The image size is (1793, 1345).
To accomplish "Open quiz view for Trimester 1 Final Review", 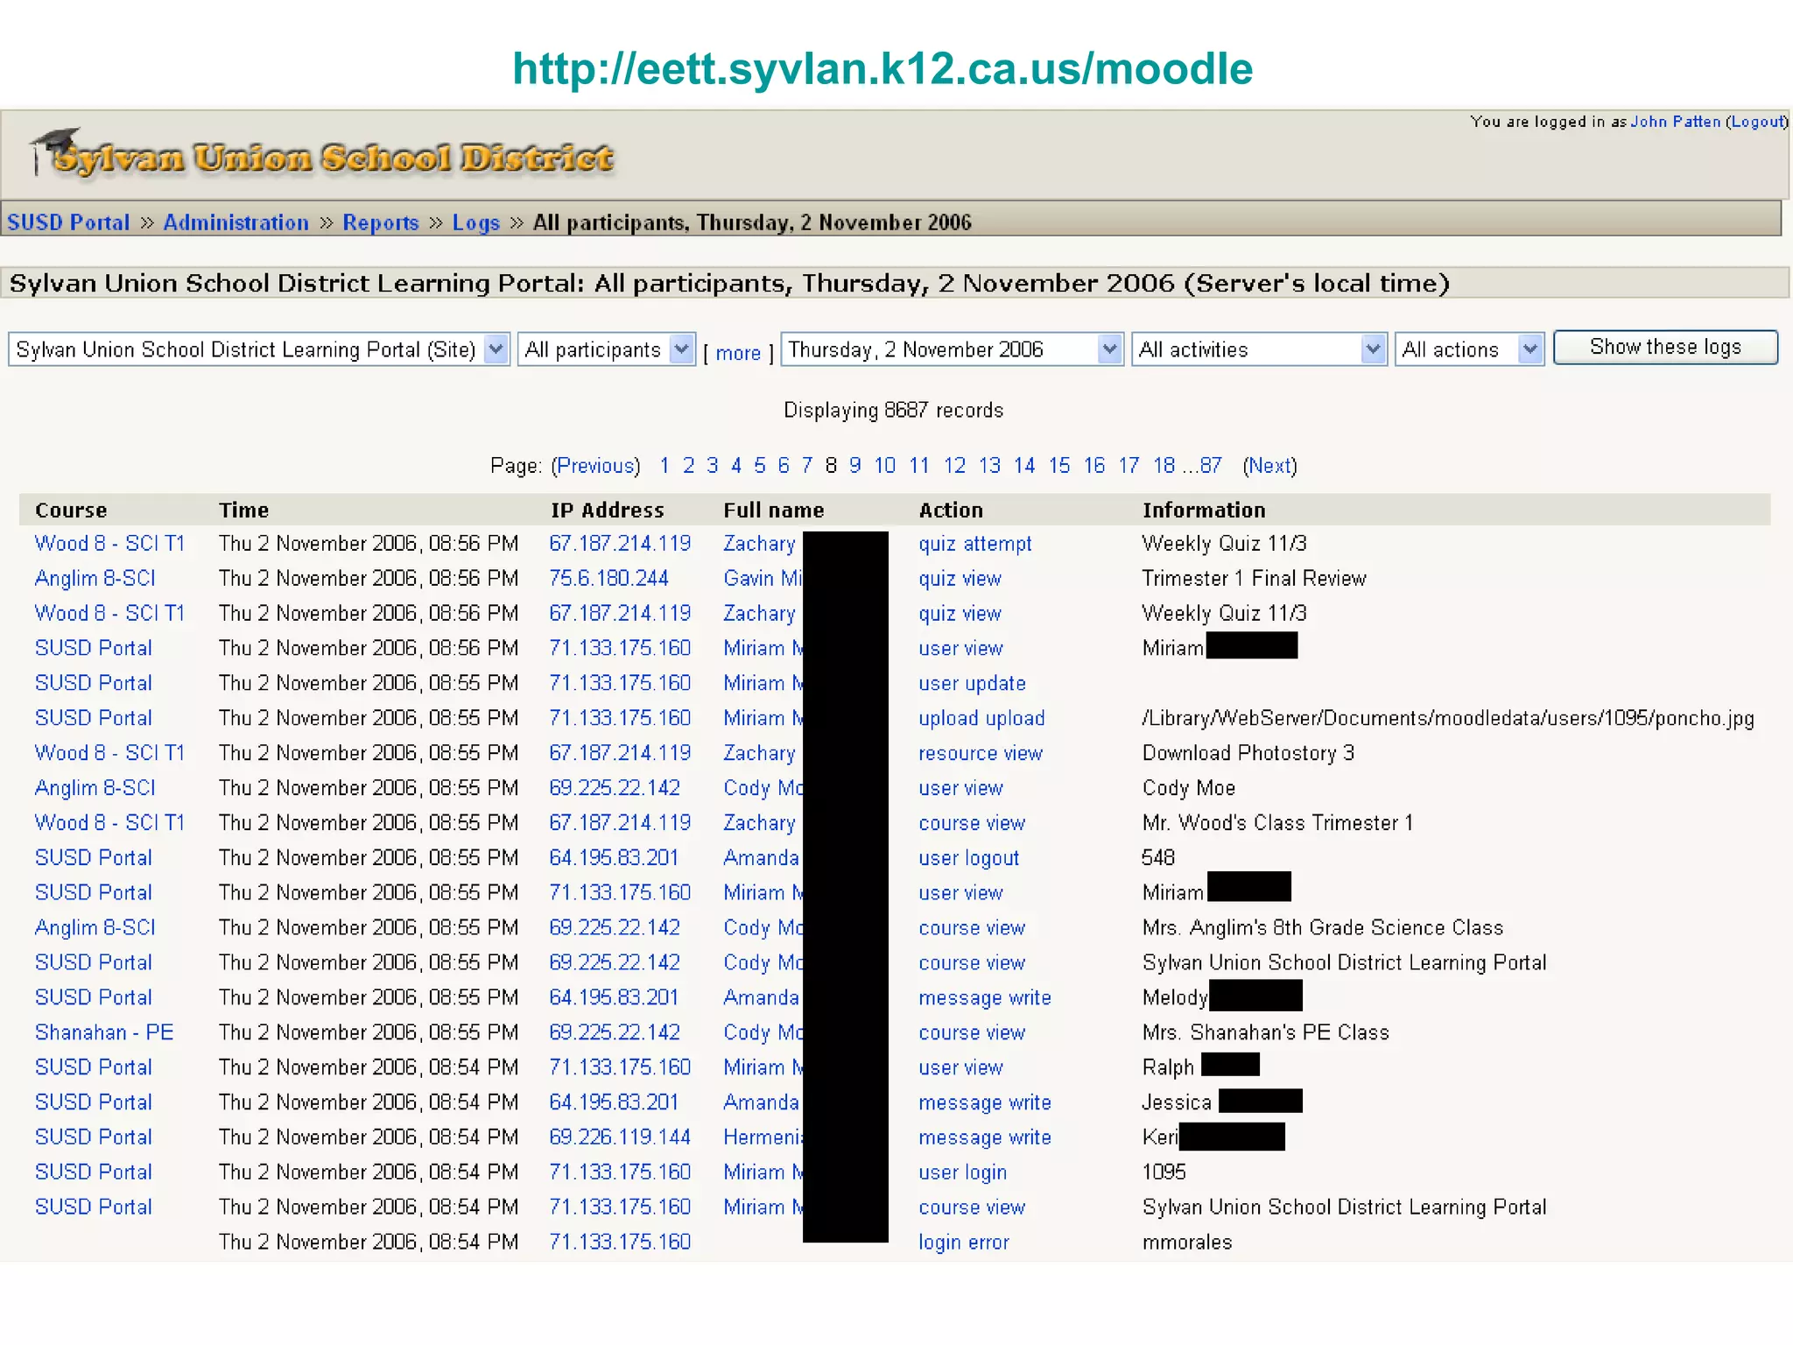I will pos(960,579).
